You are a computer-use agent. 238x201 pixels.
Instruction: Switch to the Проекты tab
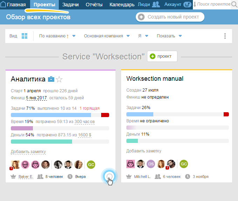click(x=44, y=5)
